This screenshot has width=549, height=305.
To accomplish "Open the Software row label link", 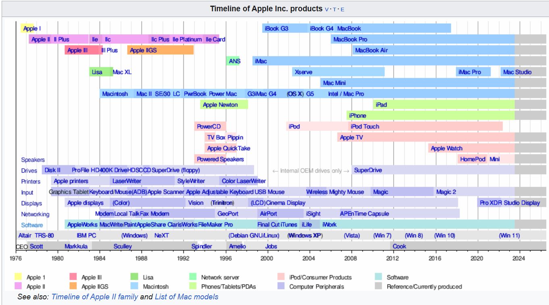I will pyautogui.click(x=32, y=225).
